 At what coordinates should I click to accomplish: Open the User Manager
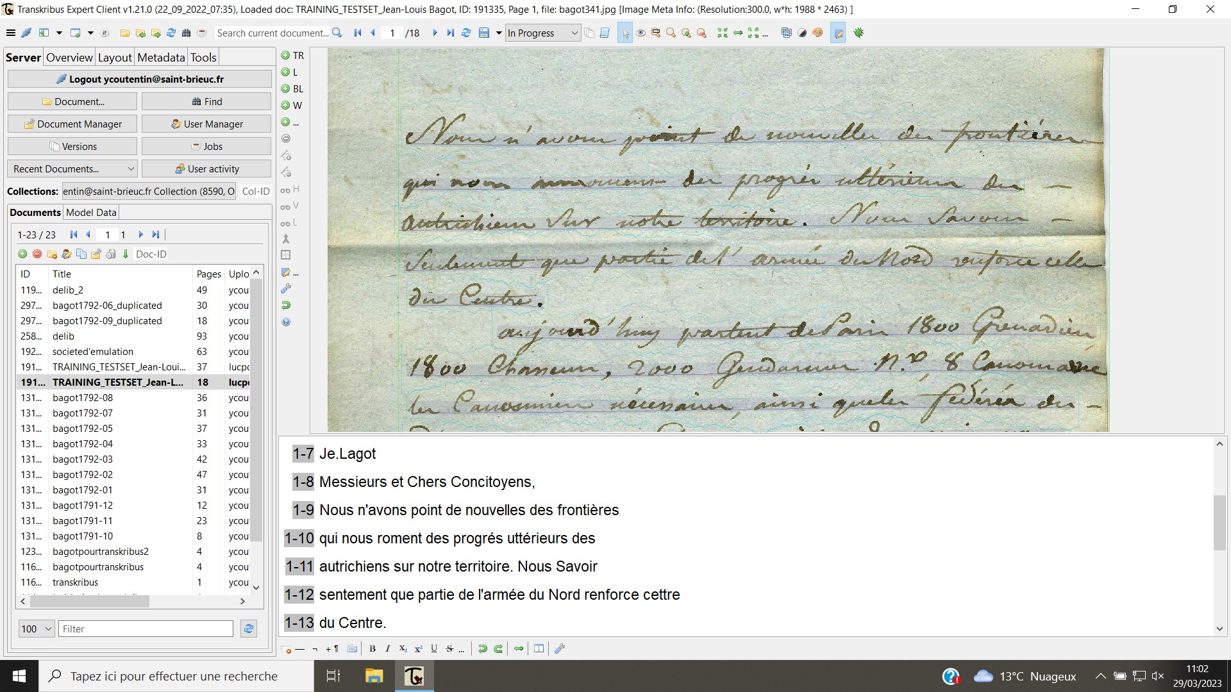[x=206, y=123]
